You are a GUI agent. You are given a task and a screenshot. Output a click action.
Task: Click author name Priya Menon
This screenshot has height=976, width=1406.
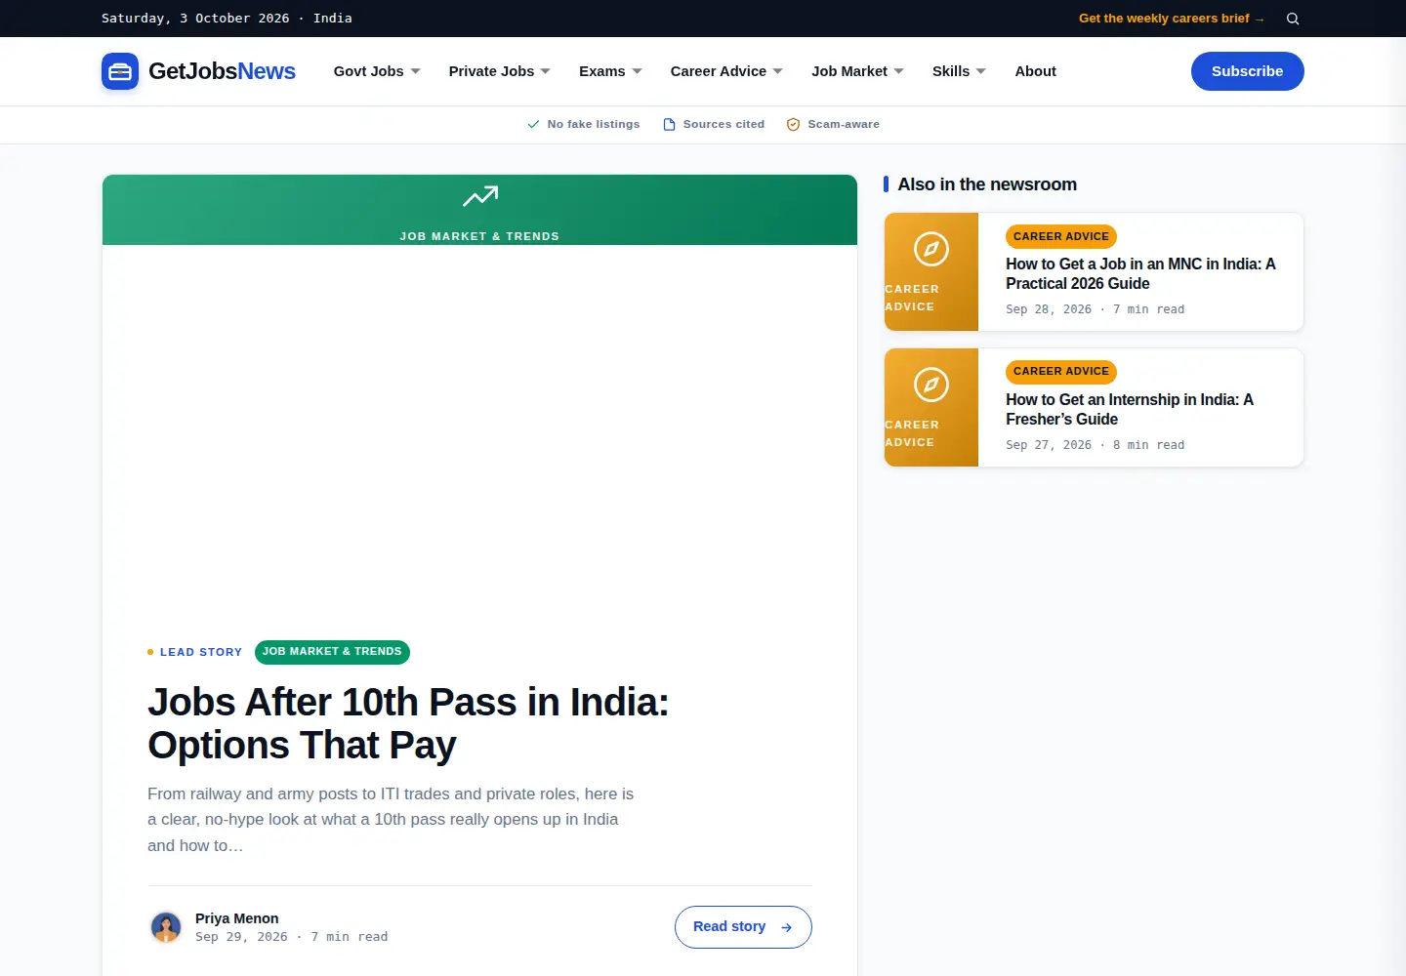(237, 918)
